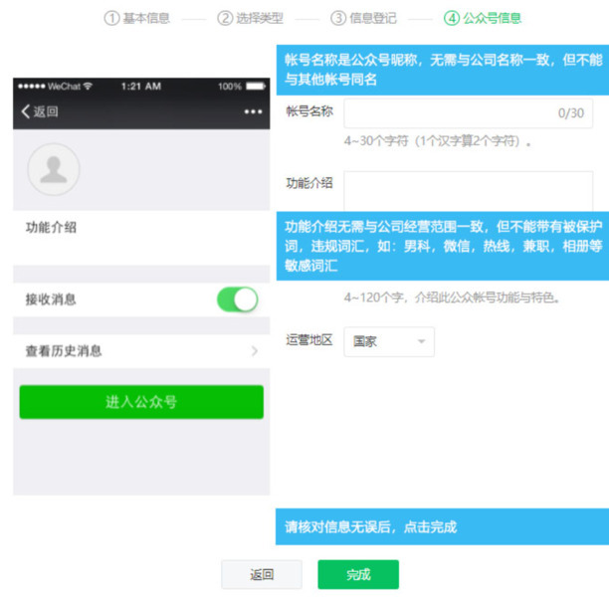Click the 查看历史消息 row label
Screen dimensions: 609x599
64,351
